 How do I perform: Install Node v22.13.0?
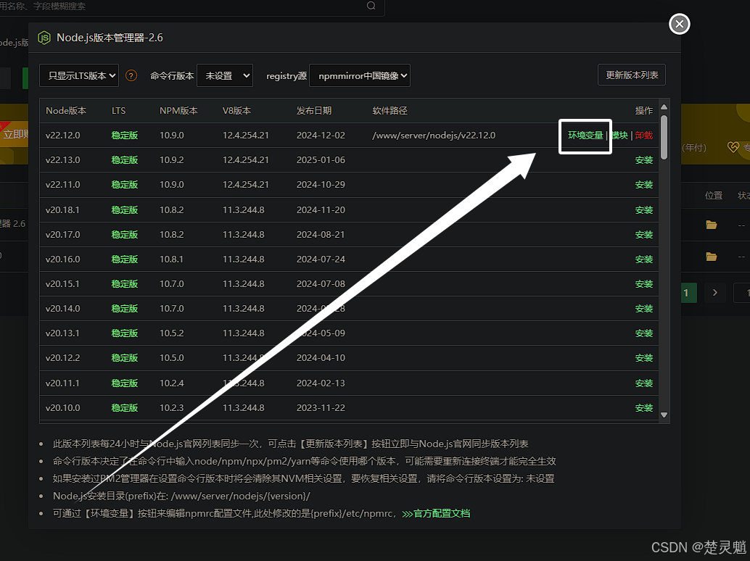click(x=644, y=160)
